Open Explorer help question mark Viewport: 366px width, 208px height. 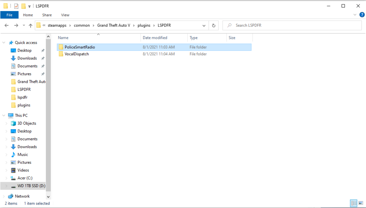click(x=362, y=15)
